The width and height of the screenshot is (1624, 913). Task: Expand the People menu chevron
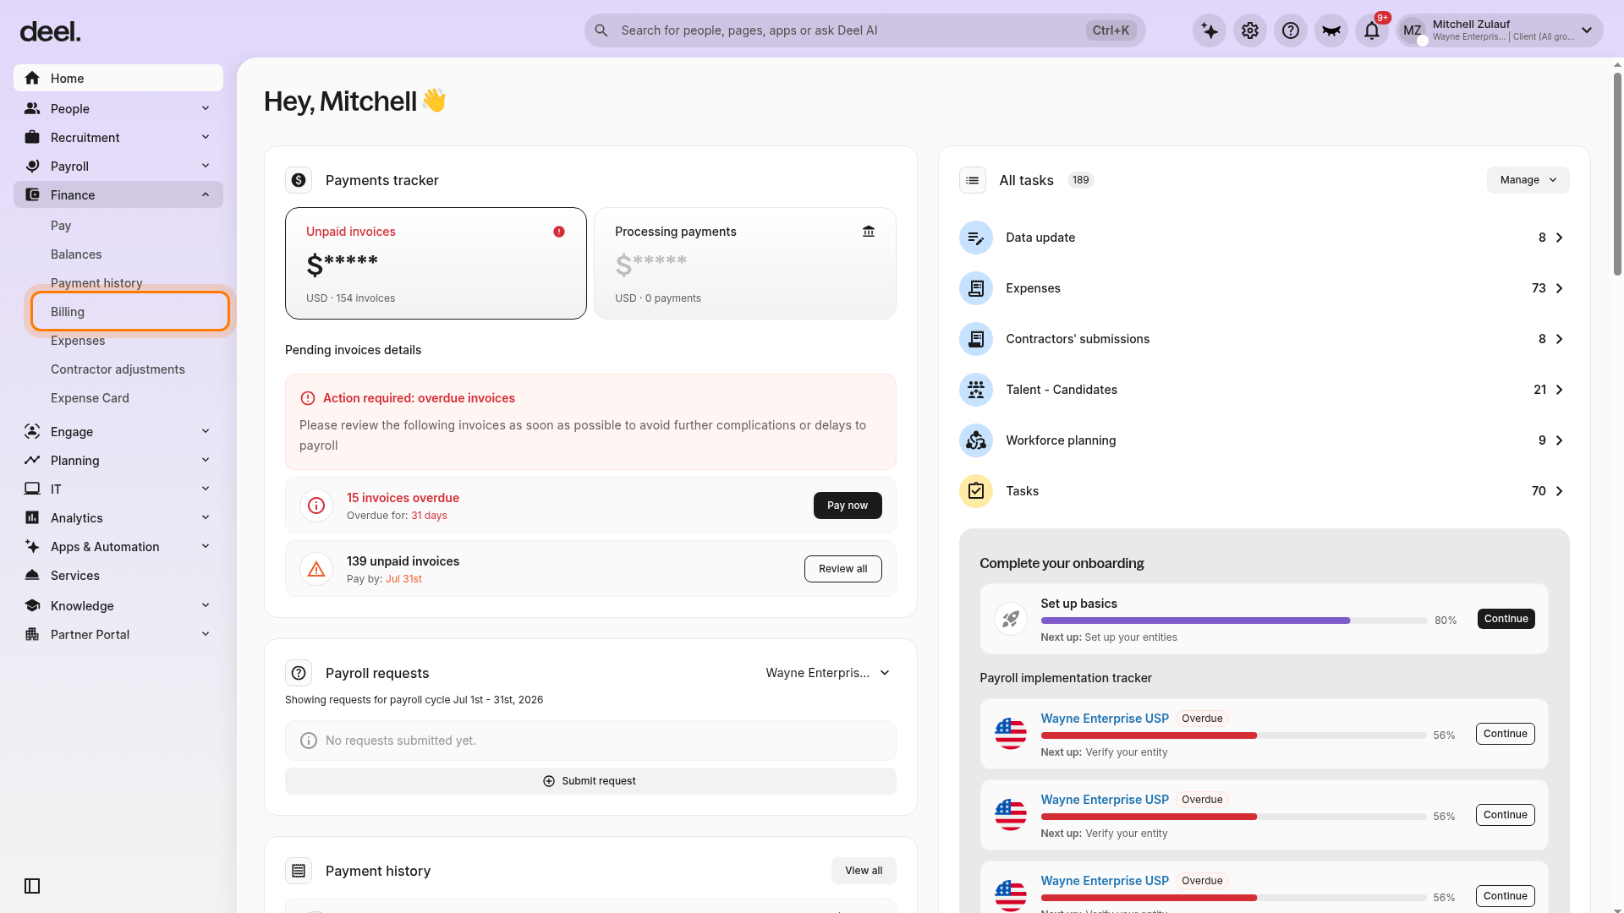(206, 108)
